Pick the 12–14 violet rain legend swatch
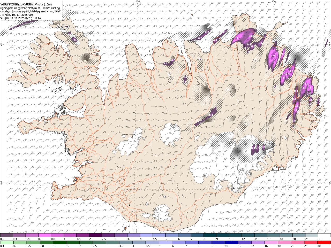The width and height of the screenshot is (331, 248). [245, 242]
